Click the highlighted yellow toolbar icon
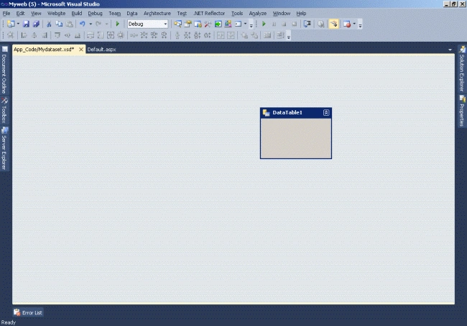The width and height of the screenshot is (467, 326). coord(334,24)
